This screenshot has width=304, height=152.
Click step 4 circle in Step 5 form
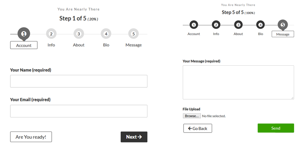(x=260, y=25)
